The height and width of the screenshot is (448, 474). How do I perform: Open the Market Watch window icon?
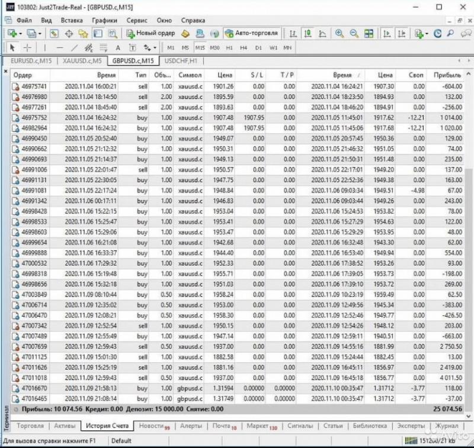(x=54, y=34)
